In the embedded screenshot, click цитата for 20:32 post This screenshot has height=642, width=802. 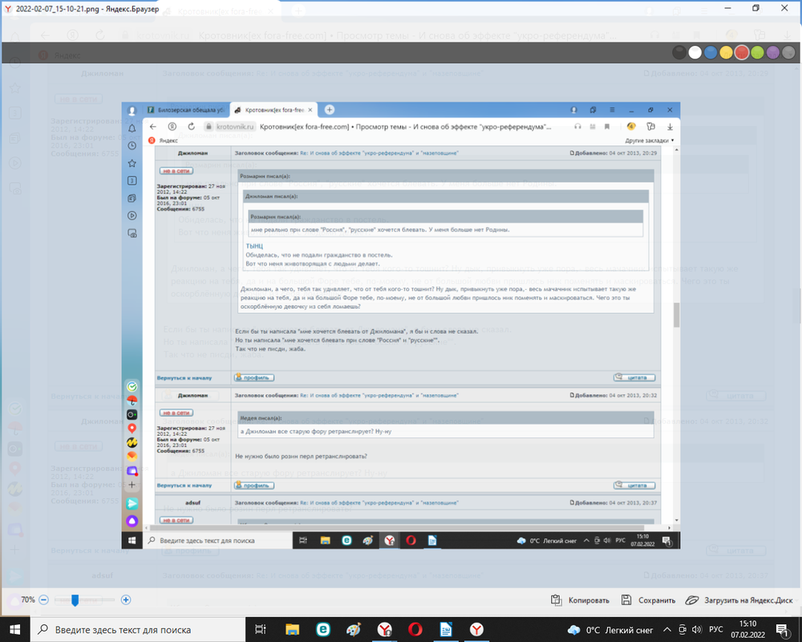tap(634, 485)
